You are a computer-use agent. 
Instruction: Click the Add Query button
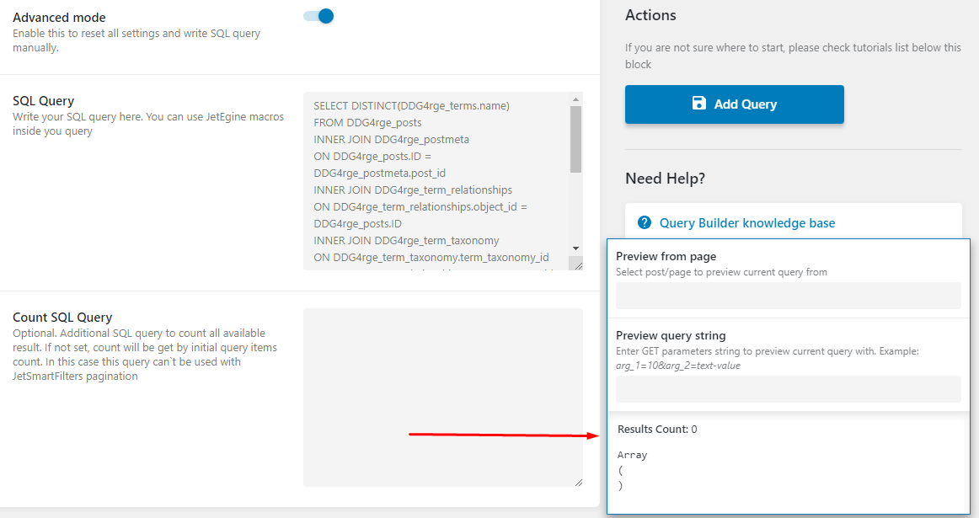pyautogui.click(x=735, y=104)
